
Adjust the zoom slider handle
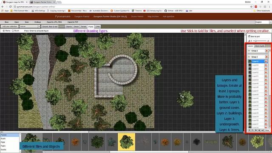coord(256,41)
